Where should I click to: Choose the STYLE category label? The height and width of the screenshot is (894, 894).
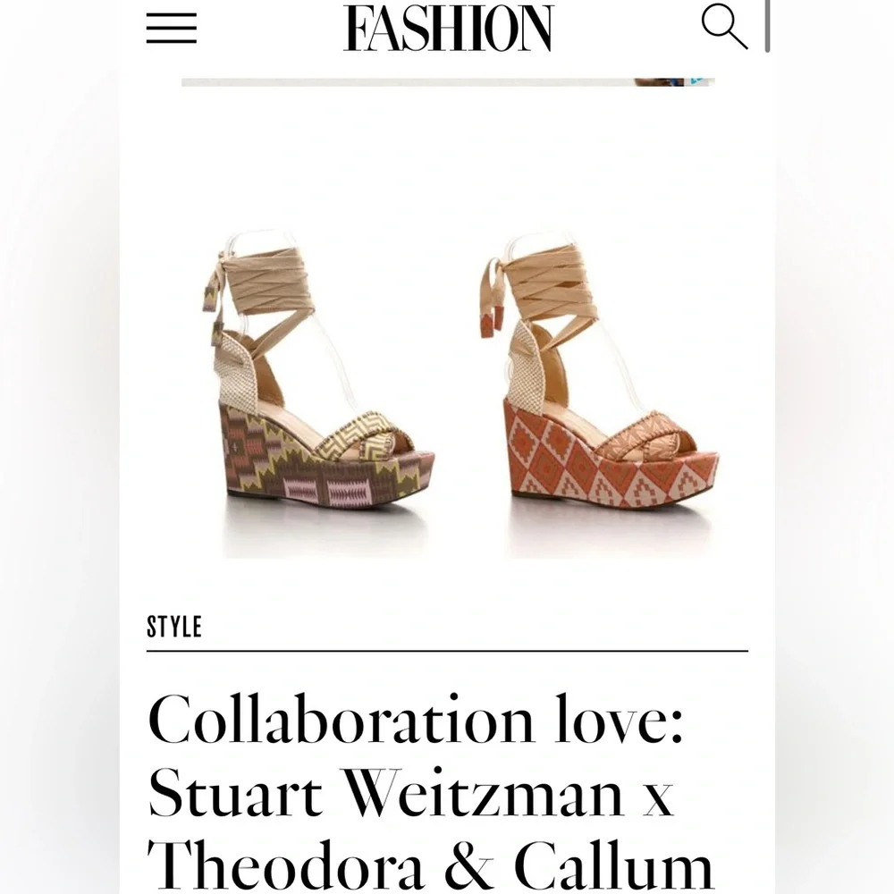coord(175,627)
